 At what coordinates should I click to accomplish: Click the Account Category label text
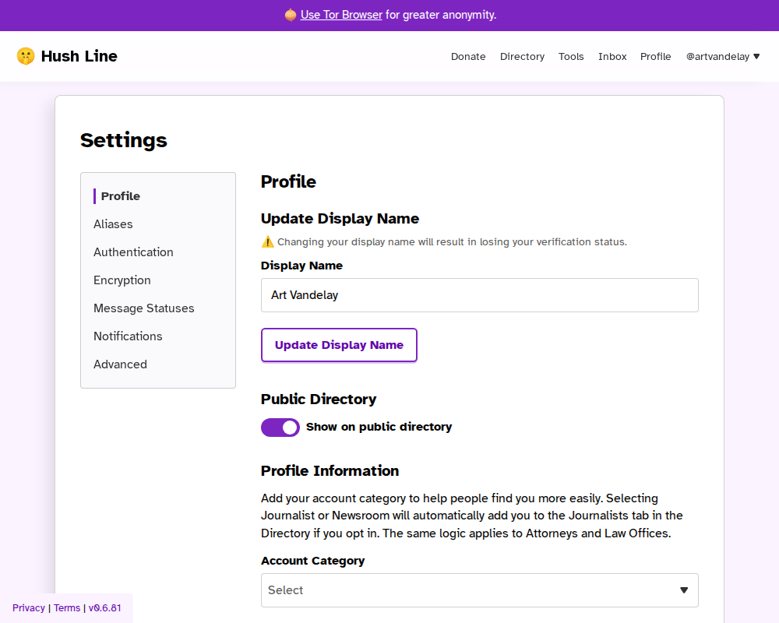(312, 561)
